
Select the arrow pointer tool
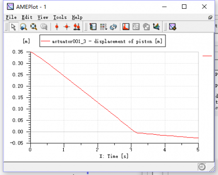(x=14, y=27)
